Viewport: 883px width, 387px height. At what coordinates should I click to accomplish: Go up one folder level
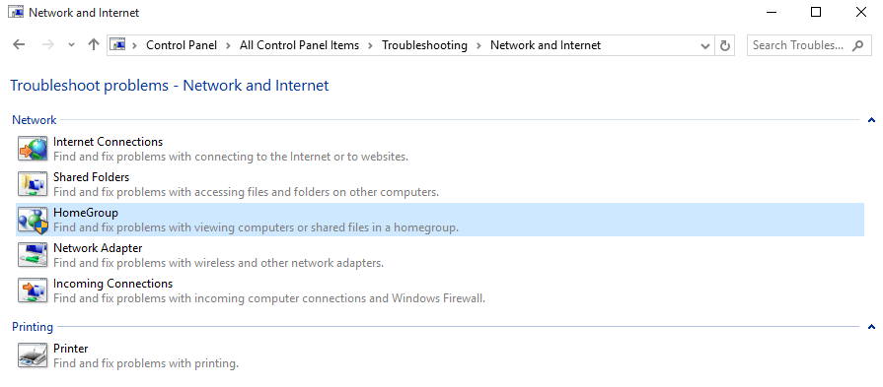coord(94,45)
